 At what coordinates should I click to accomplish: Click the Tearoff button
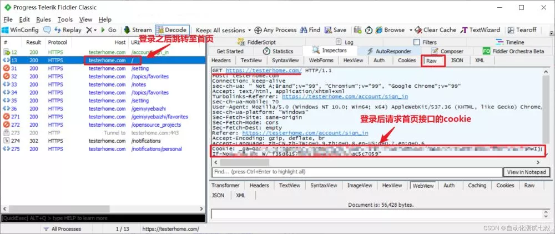522,30
